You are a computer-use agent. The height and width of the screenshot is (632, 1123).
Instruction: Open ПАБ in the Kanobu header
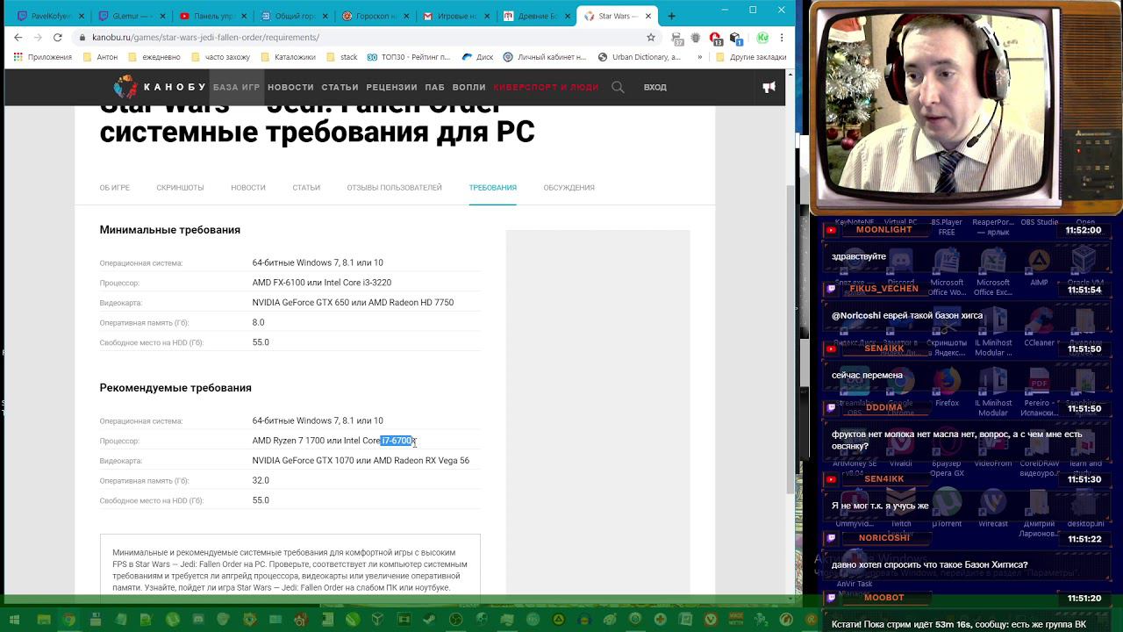tap(435, 87)
